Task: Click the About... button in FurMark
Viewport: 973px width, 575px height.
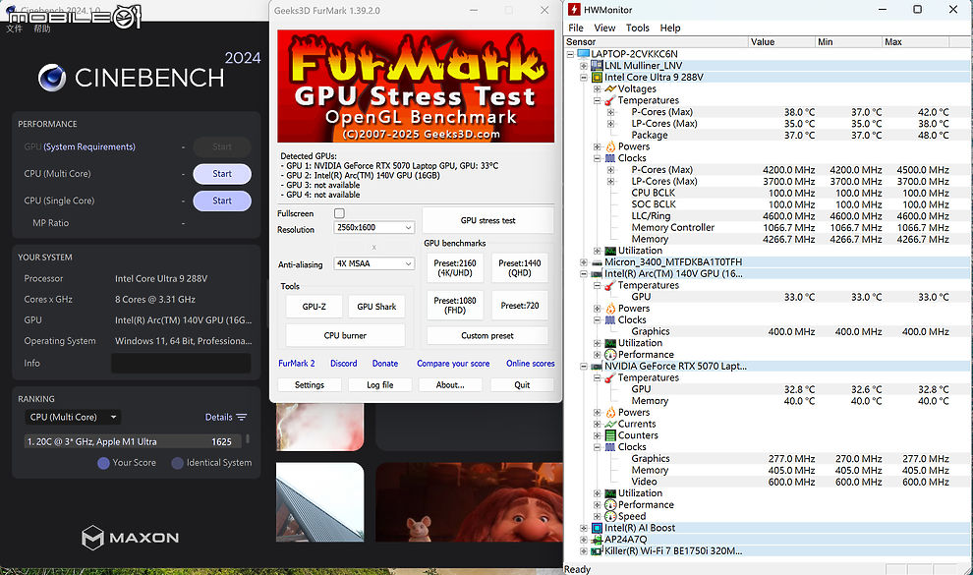Action: click(450, 385)
